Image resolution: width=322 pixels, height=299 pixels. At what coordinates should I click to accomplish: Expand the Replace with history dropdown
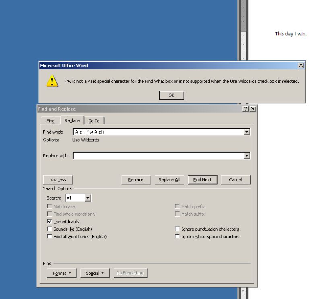pos(247,155)
